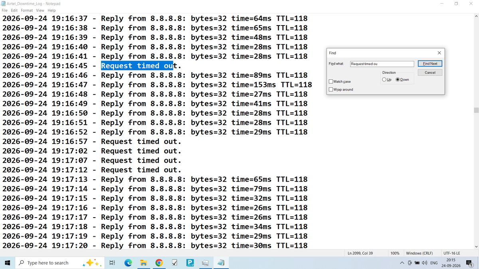This screenshot has height=269, width=479.
Task: Show the clock and calendar flyout
Action: [x=451, y=263]
